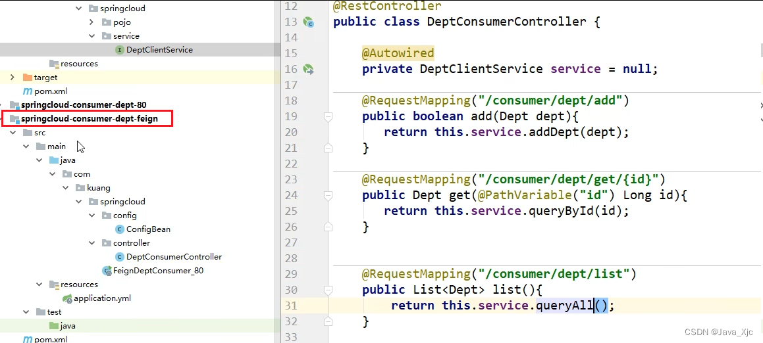
Task: Open FeignDeptConsumer_80 class
Action: tap(158, 271)
